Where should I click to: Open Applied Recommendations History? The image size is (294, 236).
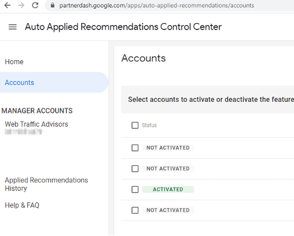46,184
